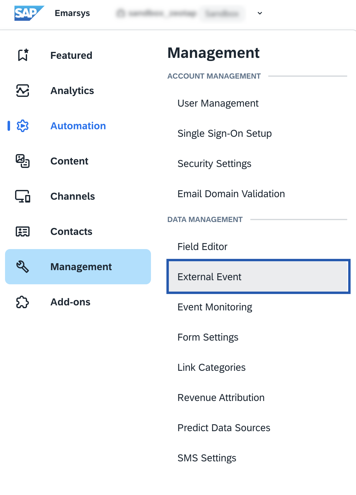Open the Contacts menu label
The height and width of the screenshot is (495, 356).
coord(71,231)
